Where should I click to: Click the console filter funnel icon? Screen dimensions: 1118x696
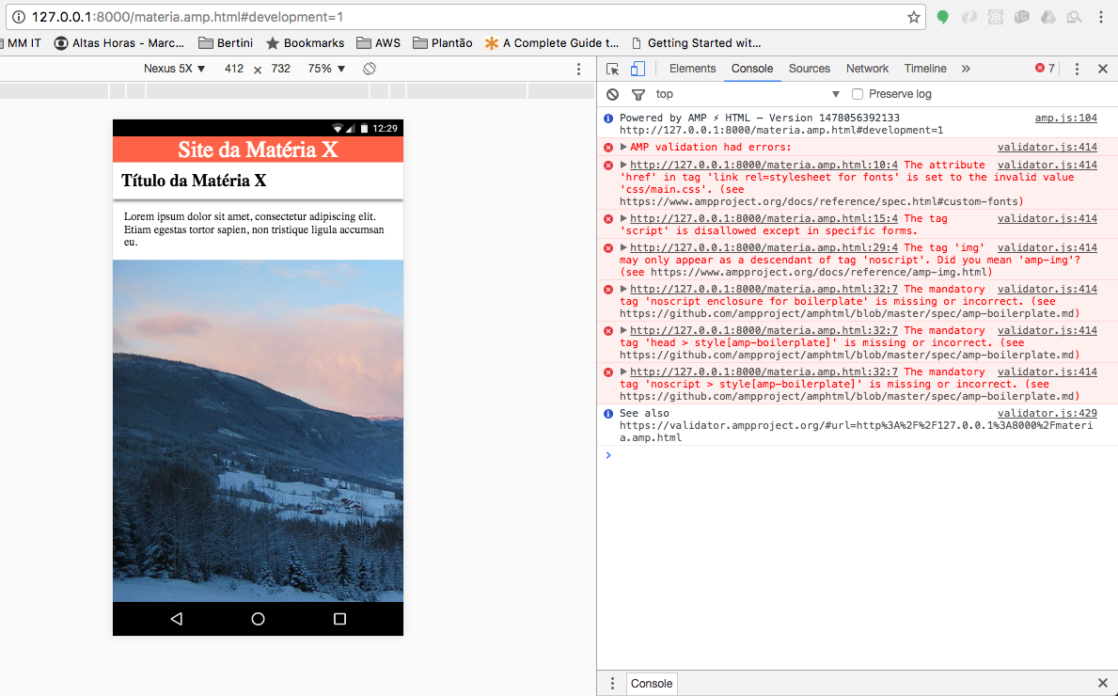pyautogui.click(x=638, y=94)
